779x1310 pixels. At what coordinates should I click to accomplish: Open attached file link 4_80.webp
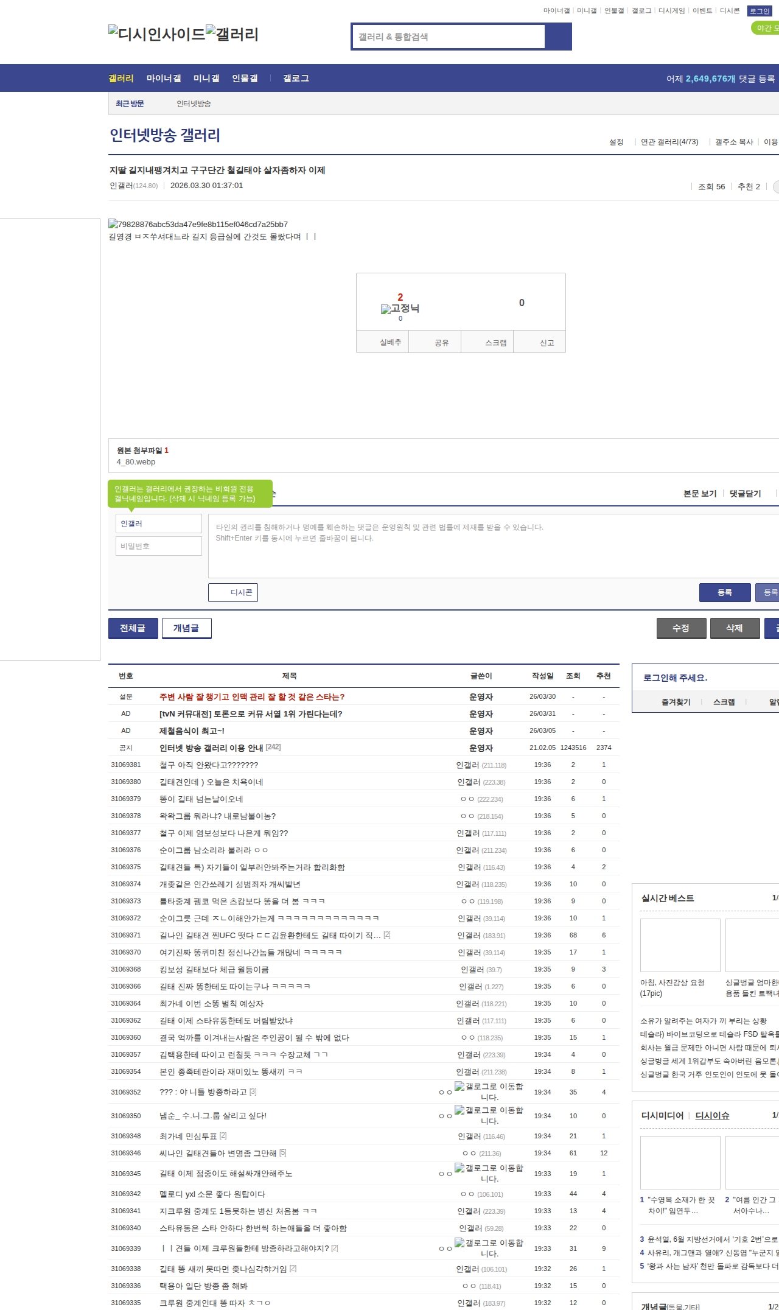click(x=136, y=462)
